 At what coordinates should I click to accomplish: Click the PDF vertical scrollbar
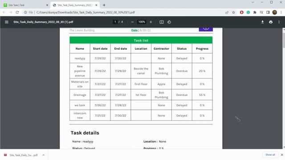click(284, 40)
